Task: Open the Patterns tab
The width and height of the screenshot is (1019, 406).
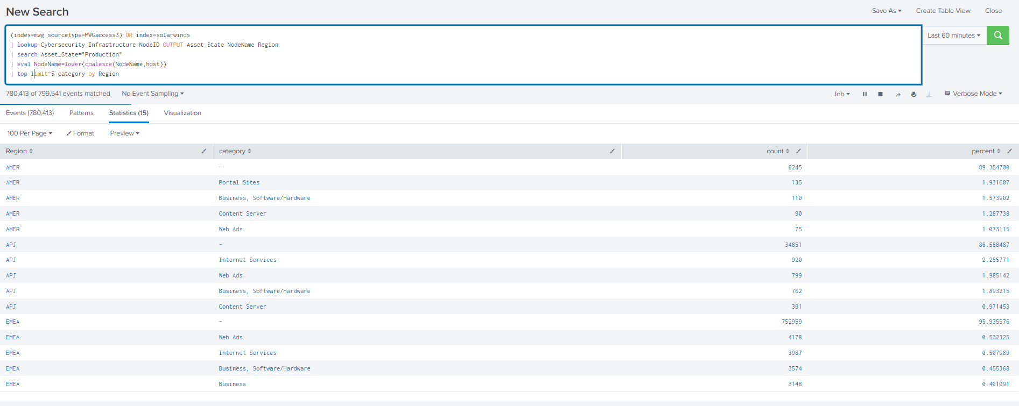Action: (x=81, y=113)
